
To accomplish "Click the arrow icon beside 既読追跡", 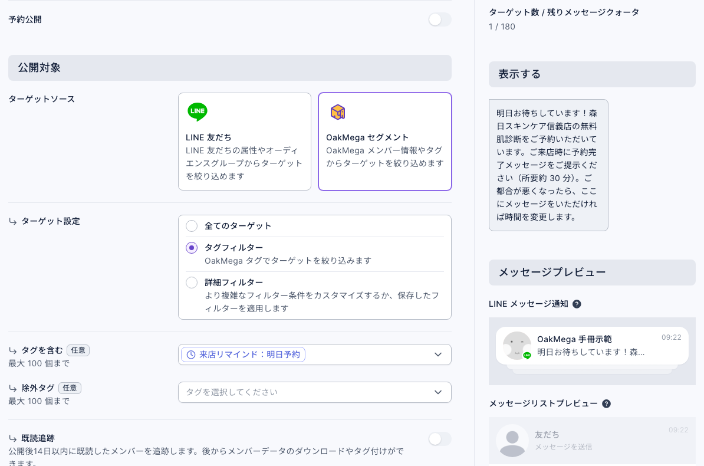I will pos(13,439).
